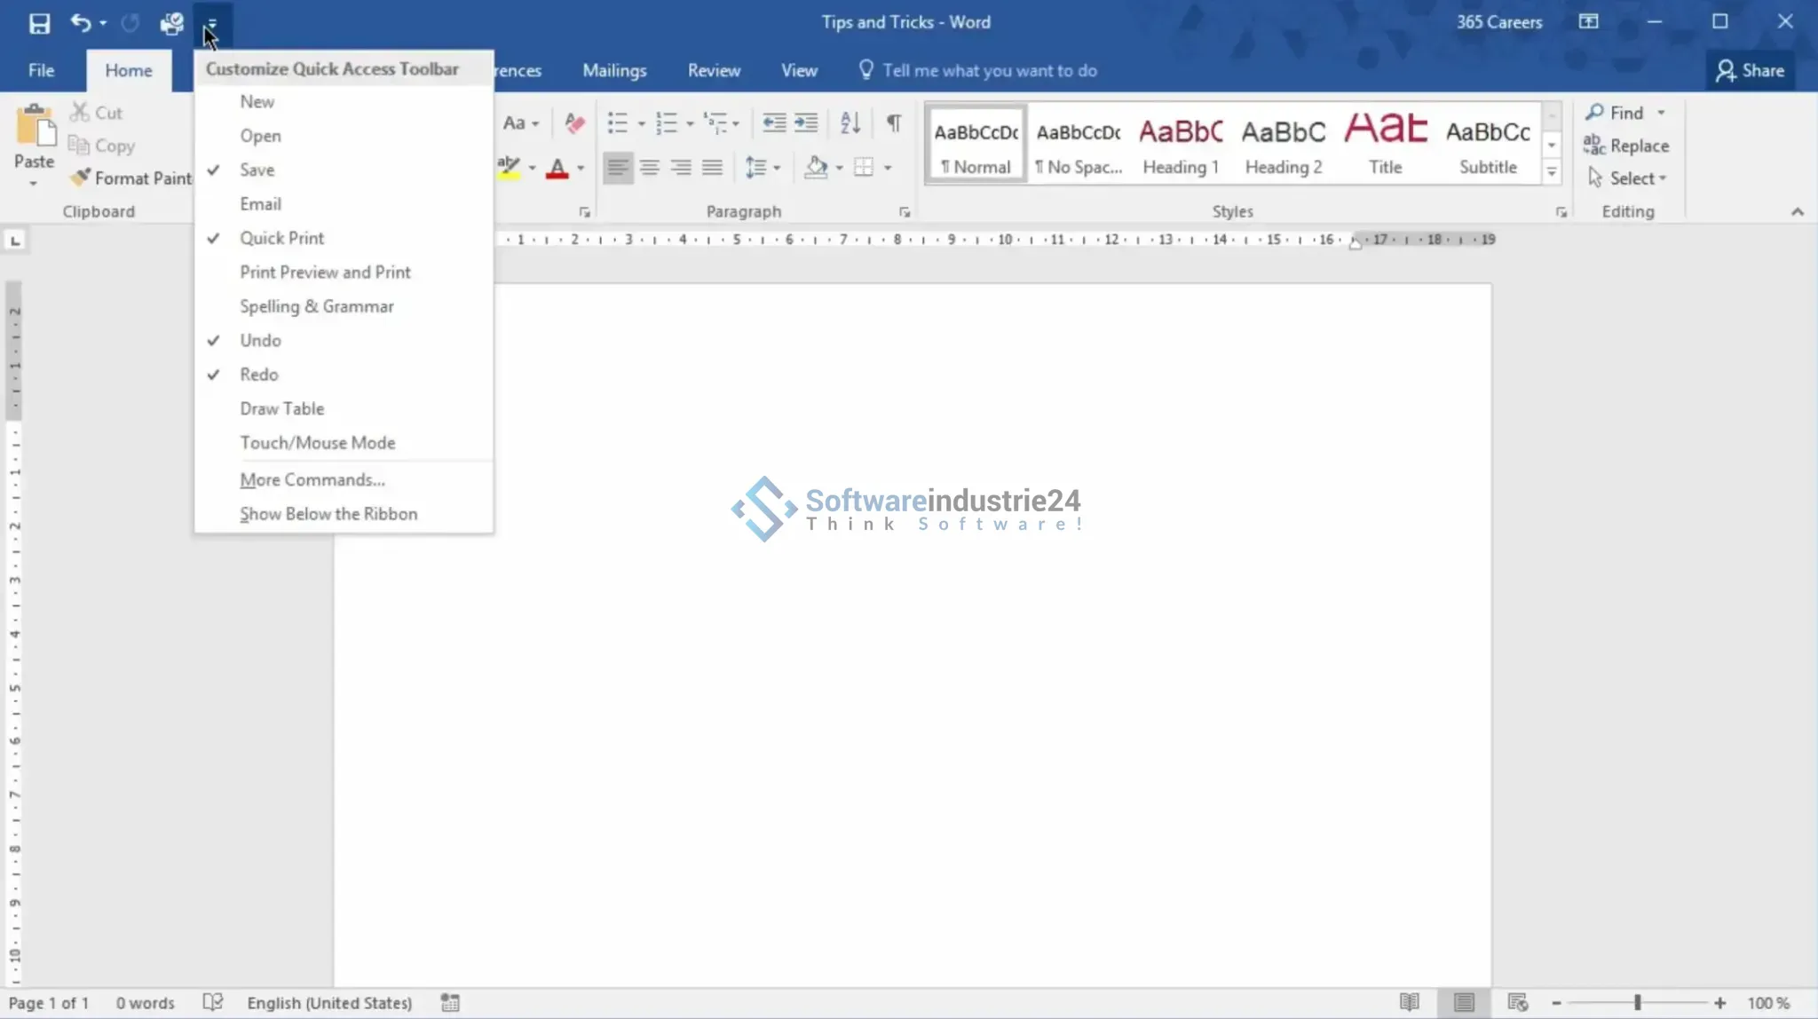1818x1019 pixels.
Task: Uncheck Quick Print in the customize menu
Action: point(281,238)
